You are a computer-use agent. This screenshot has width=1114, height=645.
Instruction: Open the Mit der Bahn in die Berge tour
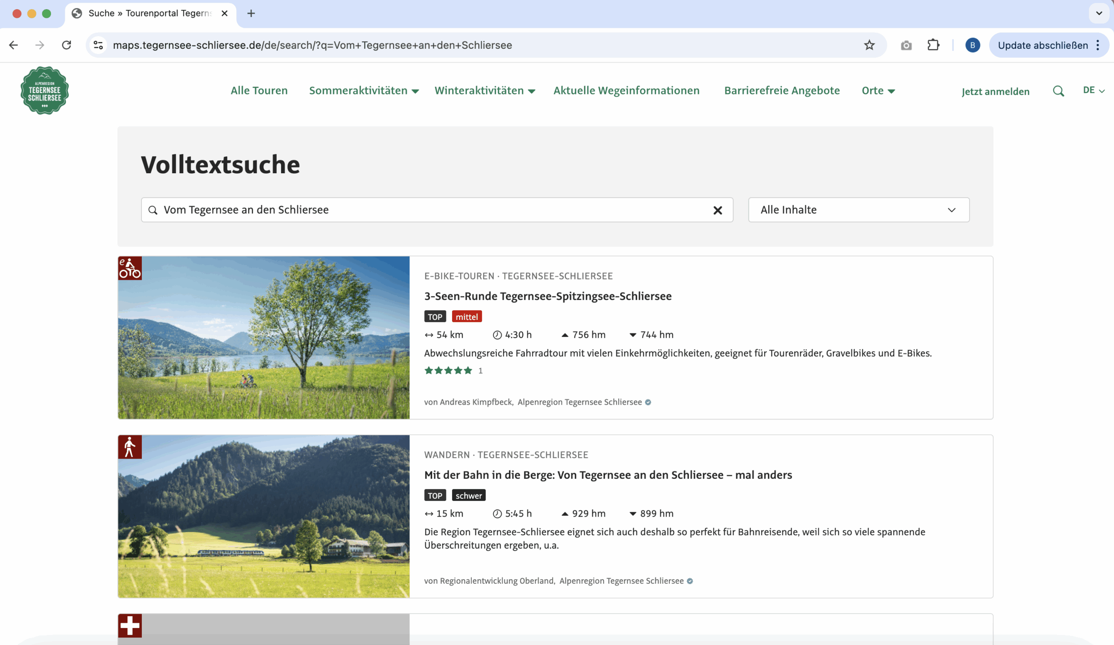point(608,475)
